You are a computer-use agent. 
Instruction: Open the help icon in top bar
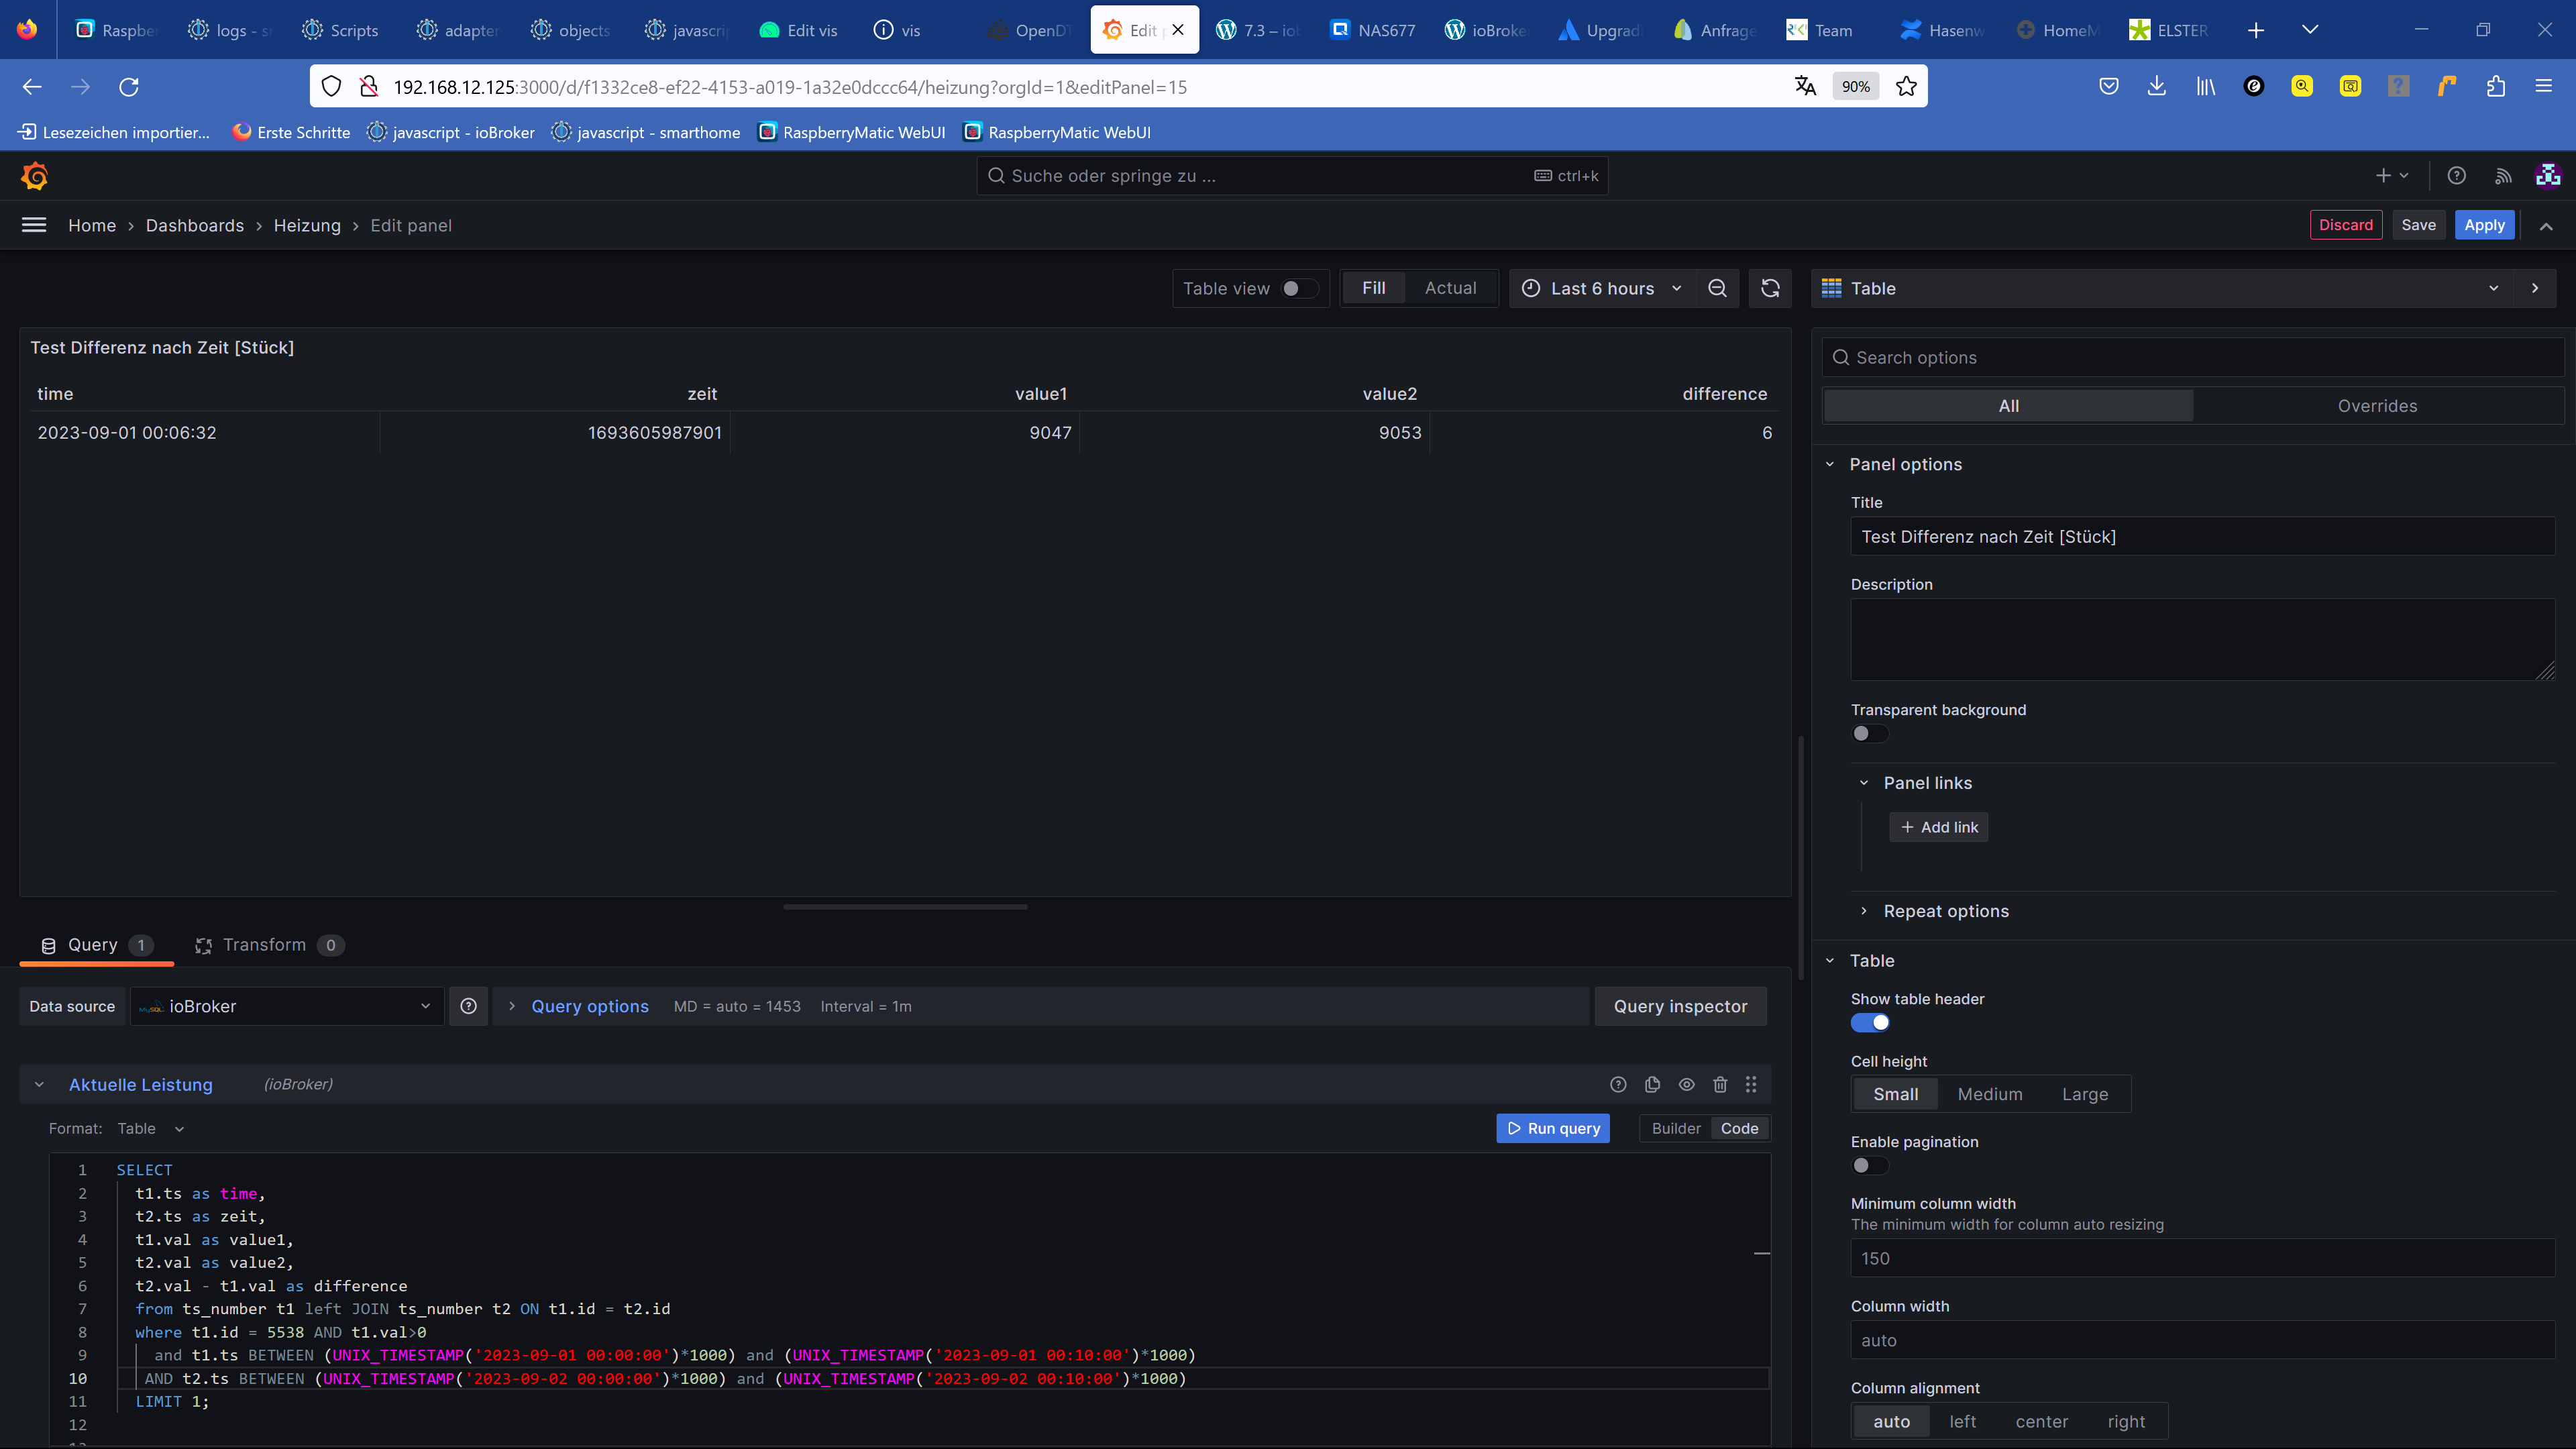[2456, 176]
